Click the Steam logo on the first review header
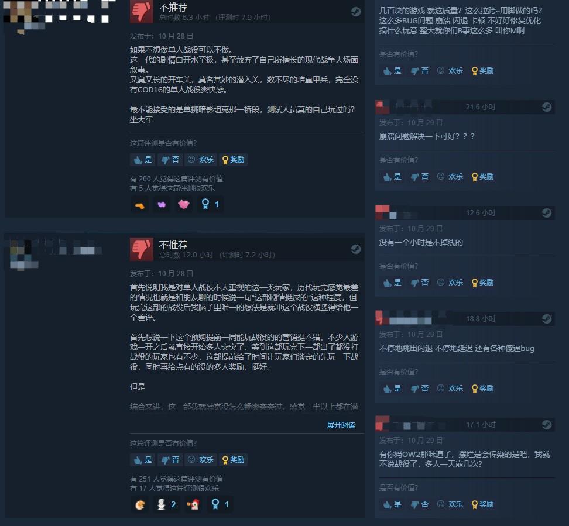This screenshot has height=526, width=569. 356,12
